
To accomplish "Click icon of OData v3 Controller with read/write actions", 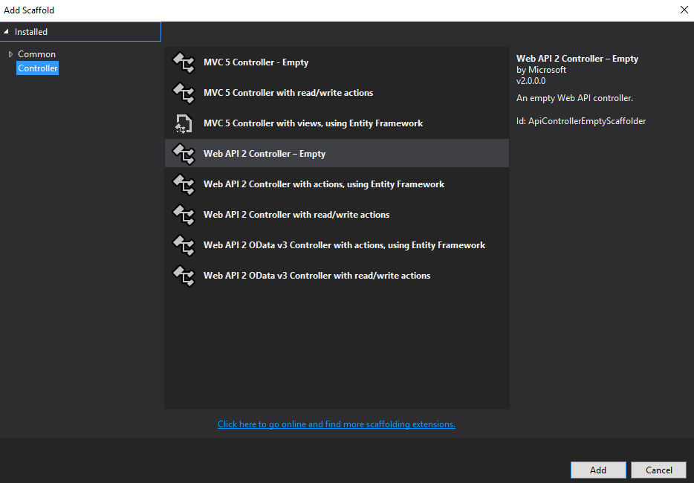I will [184, 276].
